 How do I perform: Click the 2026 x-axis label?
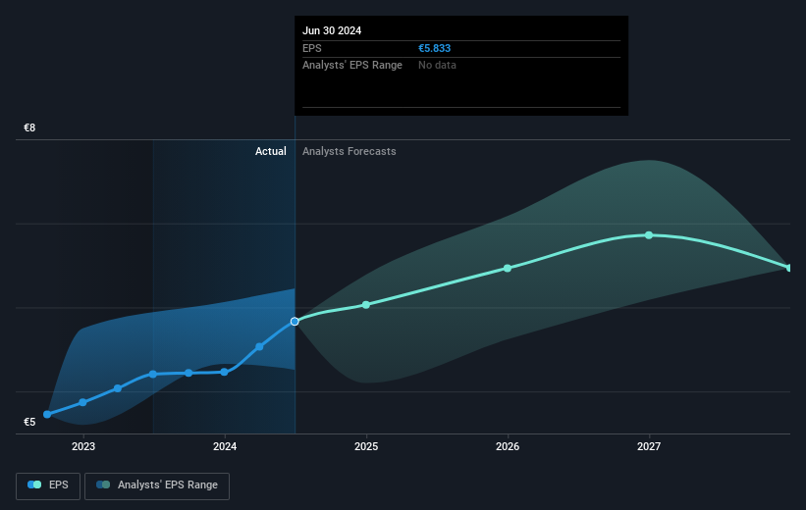tap(508, 446)
